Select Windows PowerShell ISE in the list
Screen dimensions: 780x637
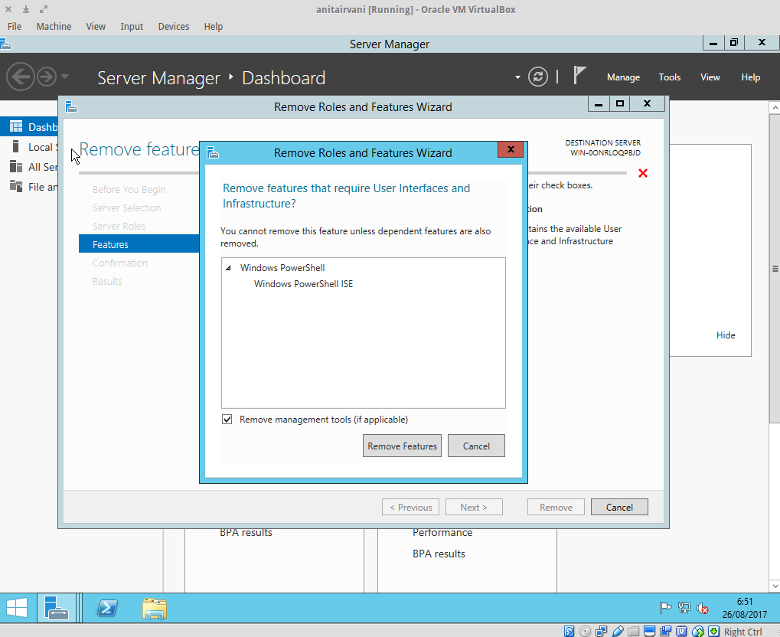303,283
